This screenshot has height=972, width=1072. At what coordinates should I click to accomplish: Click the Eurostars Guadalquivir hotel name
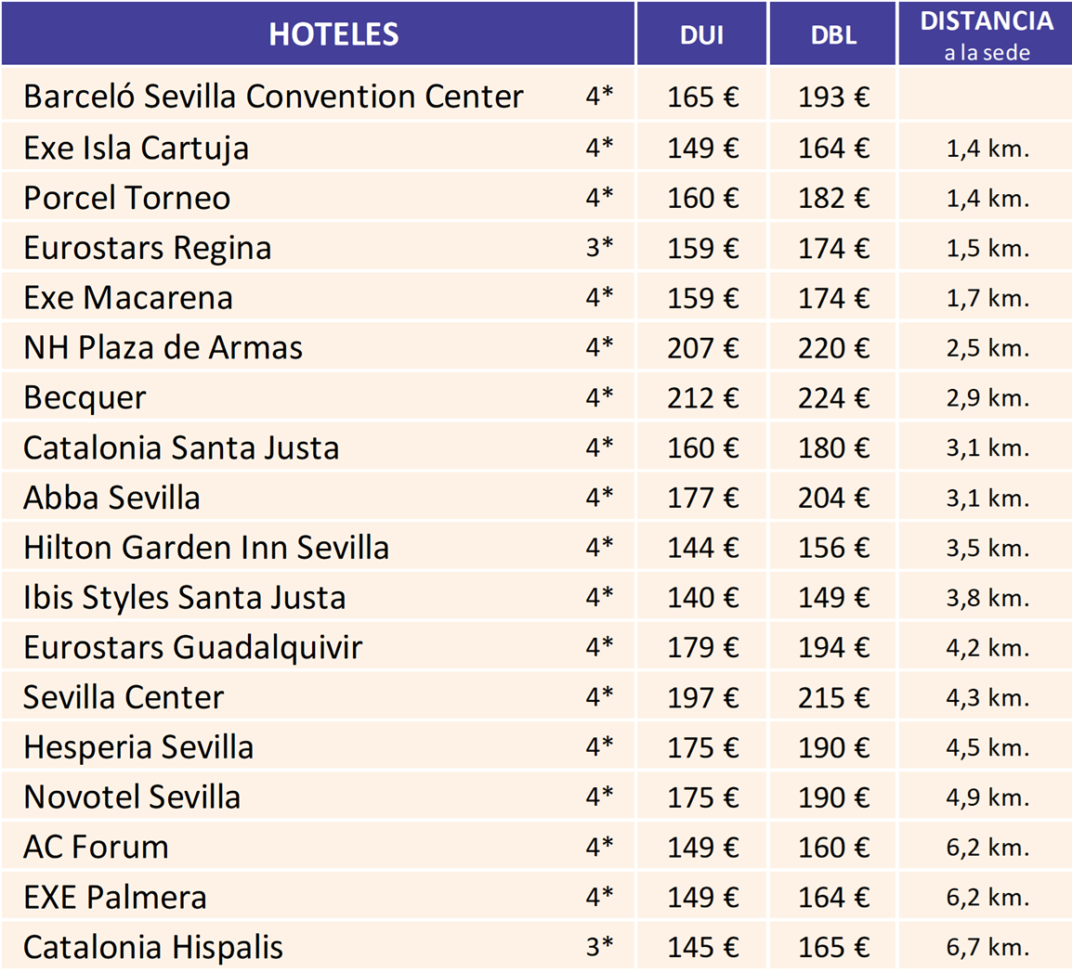click(192, 648)
